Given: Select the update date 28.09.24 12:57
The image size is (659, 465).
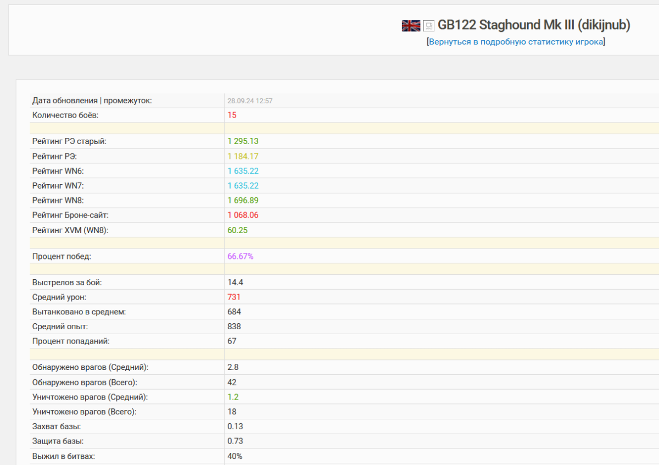Looking at the screenshot, I should pyautogui.click(x=250, y=101).
